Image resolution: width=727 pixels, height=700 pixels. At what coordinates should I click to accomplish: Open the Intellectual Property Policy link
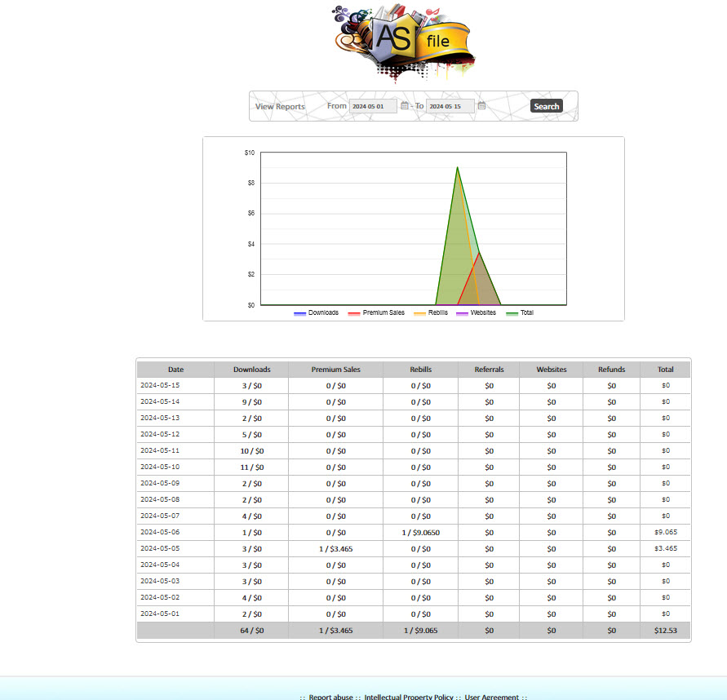click(x=409, y=697)
